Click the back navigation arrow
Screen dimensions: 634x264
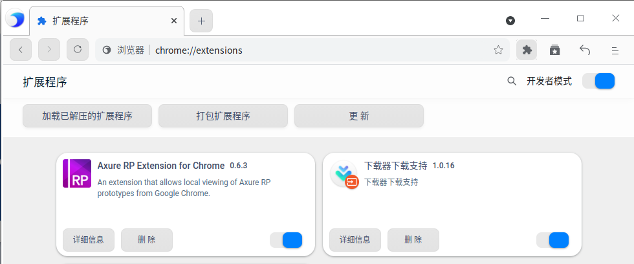coord(21,50)
